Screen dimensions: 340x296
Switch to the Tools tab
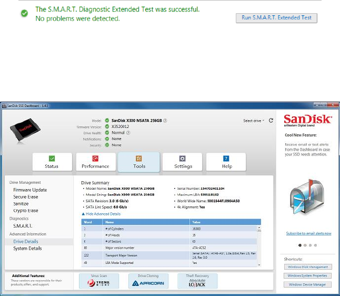[139, 162]
